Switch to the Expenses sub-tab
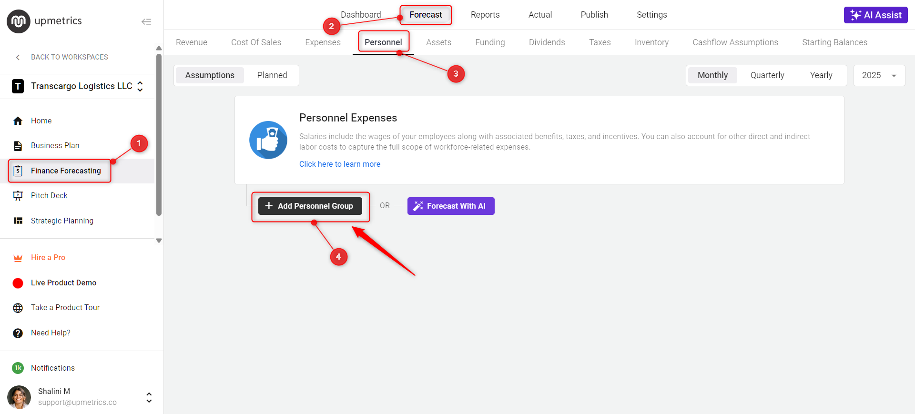Screen dimensions: 915x414 pos(323,42)
